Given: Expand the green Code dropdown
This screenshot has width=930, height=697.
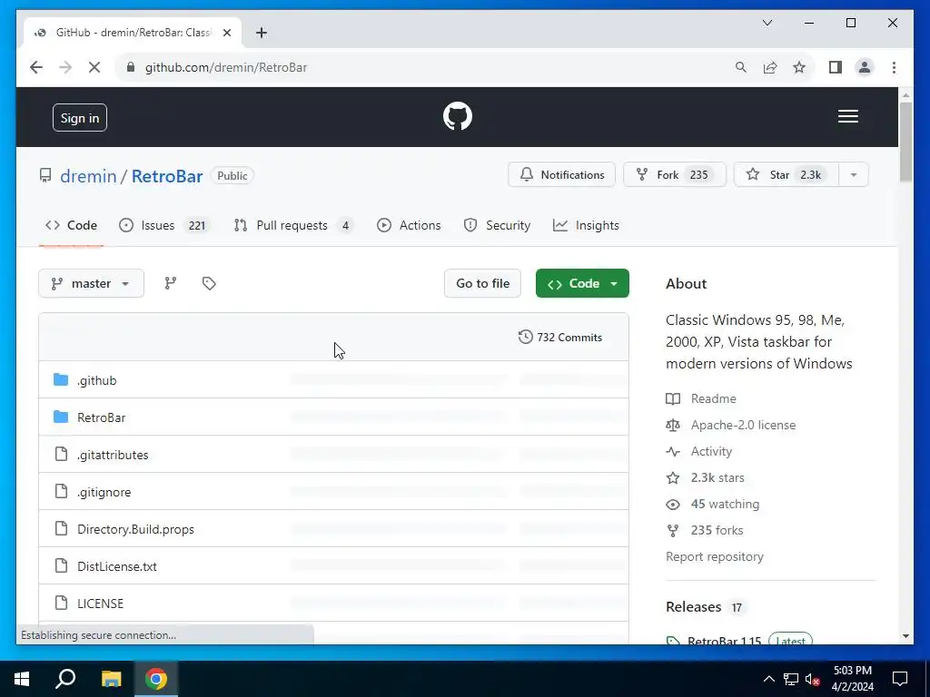Looking at the screenshot, I should click(x=582, y=283).
